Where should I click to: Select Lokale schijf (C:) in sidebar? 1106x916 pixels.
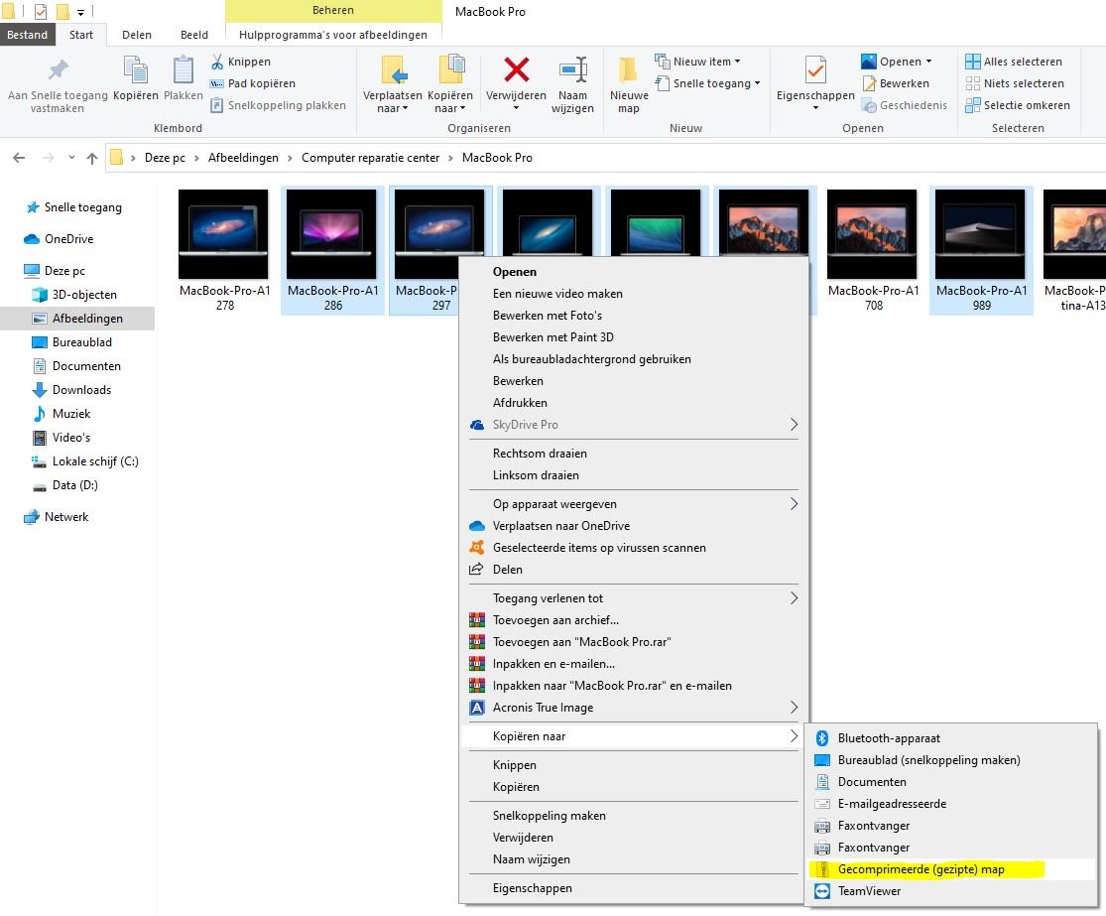(x=95, y=461)
